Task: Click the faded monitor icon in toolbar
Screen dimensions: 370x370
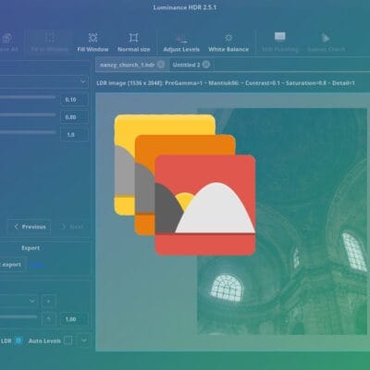Action: 280,37
